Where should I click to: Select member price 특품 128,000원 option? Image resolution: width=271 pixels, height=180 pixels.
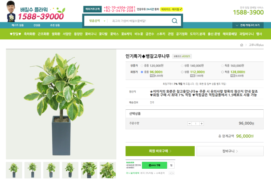(x=222, y=72)
